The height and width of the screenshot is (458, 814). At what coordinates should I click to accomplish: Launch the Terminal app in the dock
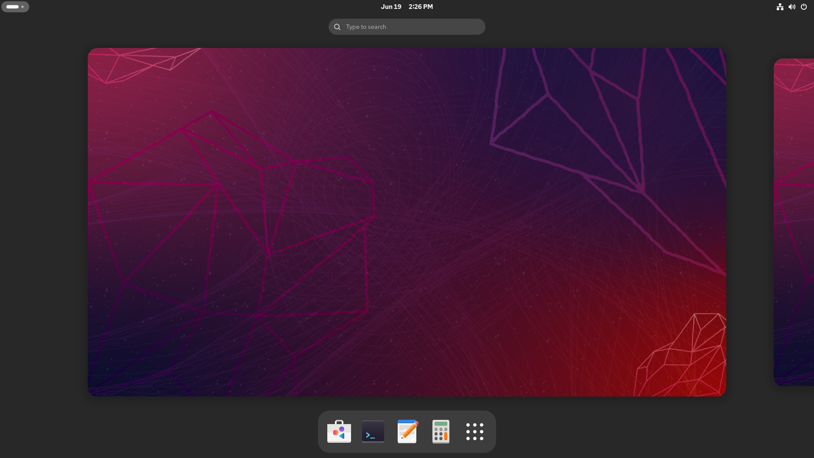click(x=373, y=431)
